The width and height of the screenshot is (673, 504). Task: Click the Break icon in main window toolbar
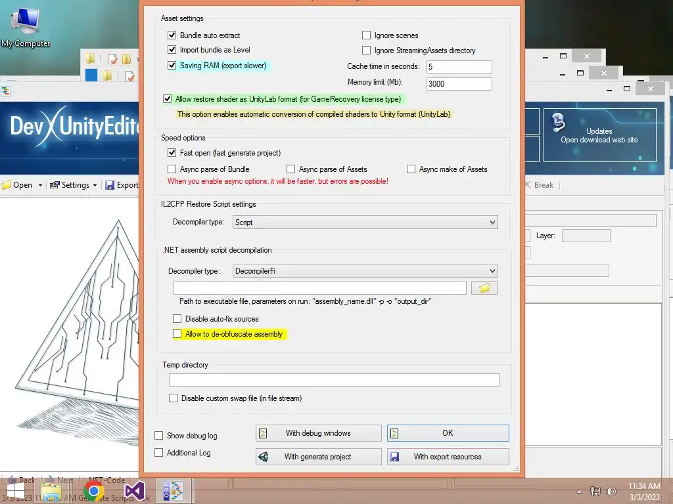pos(528,184)
